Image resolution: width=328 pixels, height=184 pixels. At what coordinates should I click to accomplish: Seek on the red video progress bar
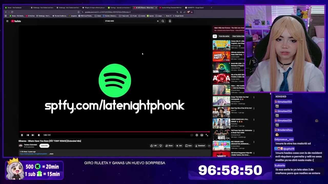pos(115,132)
